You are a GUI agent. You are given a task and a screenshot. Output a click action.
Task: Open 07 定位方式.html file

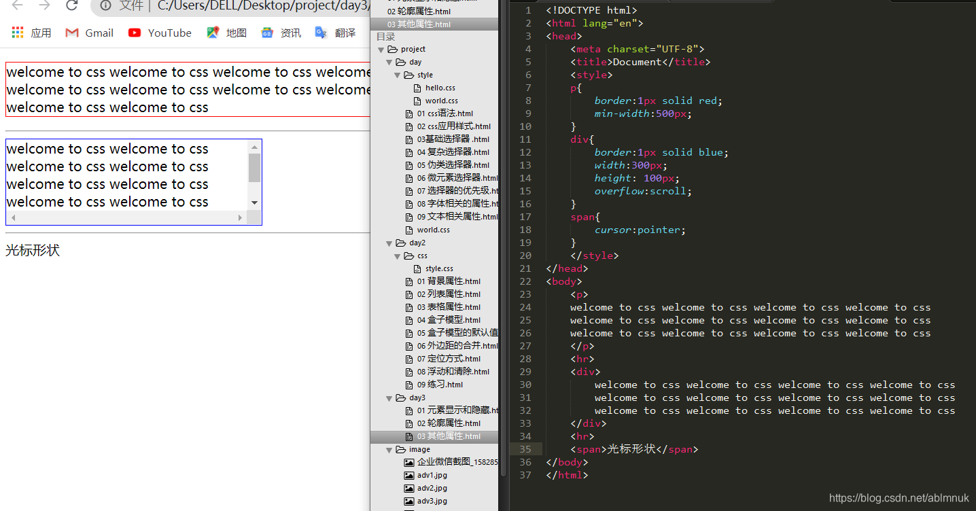click(x=449, y=359)
